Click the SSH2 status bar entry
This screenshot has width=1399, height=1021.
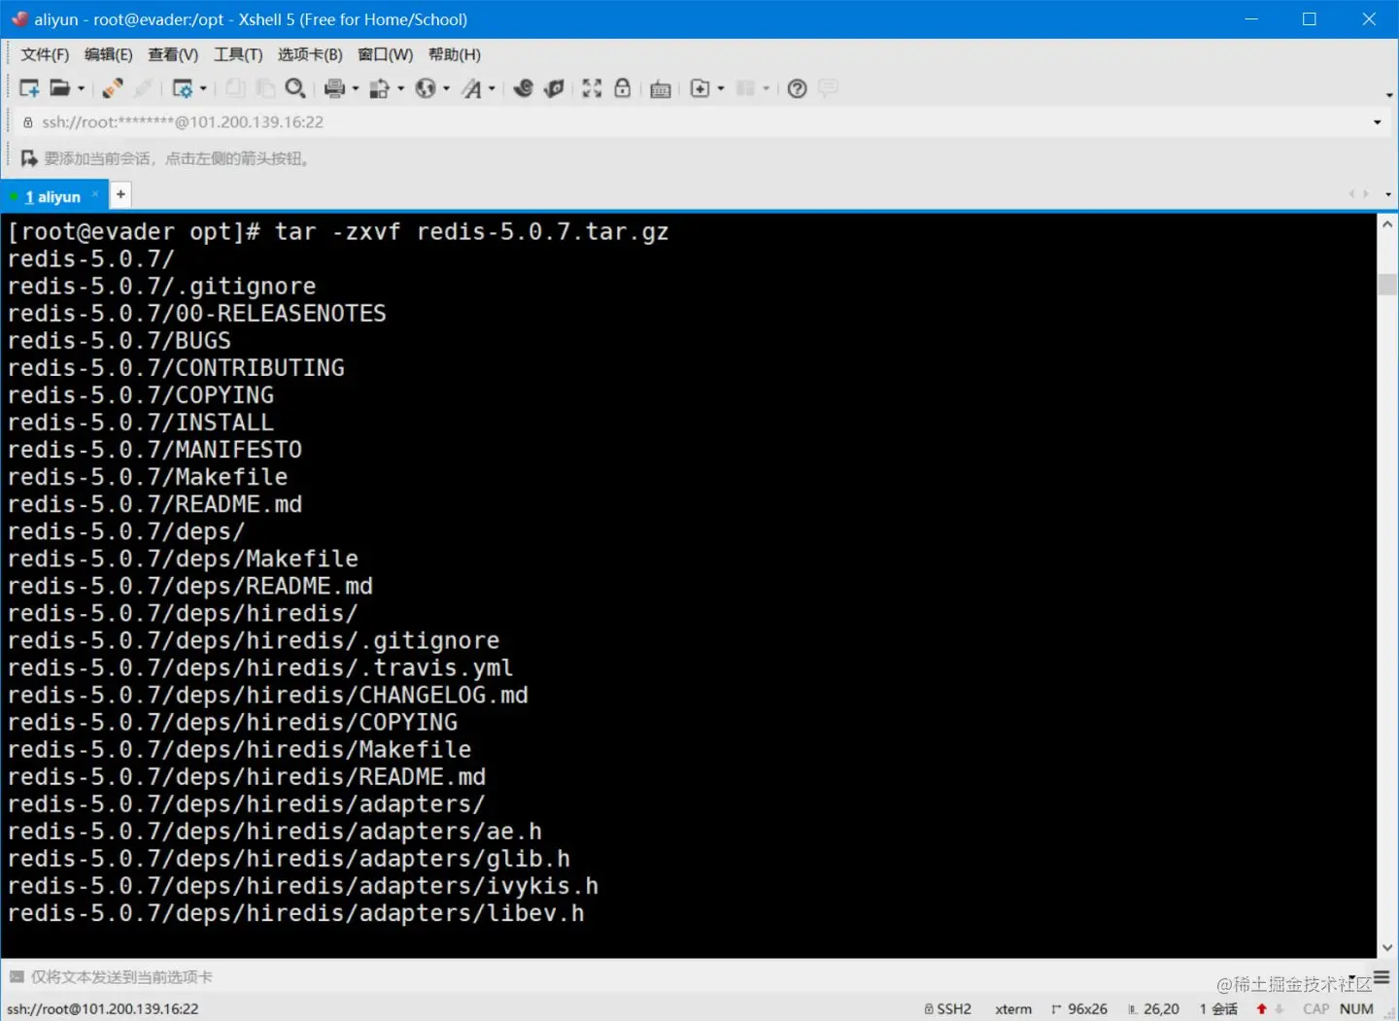click(x=948, y=1009)
